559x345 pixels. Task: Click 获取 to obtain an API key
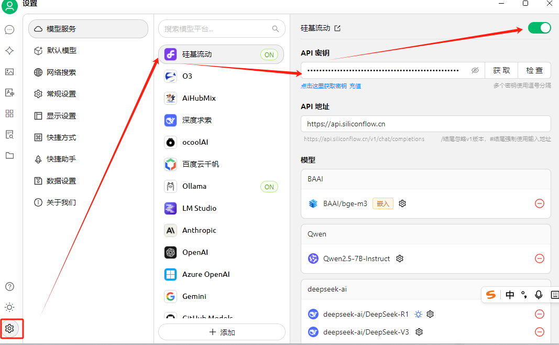click(x=501, y=70)
